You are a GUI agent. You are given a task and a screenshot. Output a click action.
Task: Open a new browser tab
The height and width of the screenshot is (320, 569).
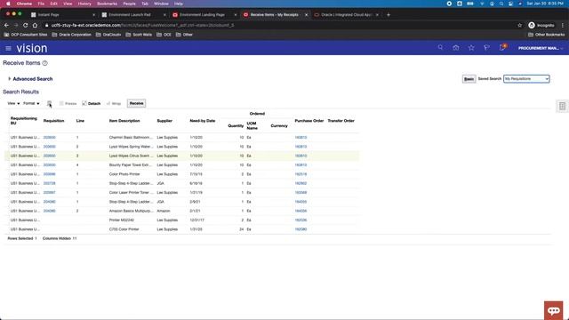[389, 15]
